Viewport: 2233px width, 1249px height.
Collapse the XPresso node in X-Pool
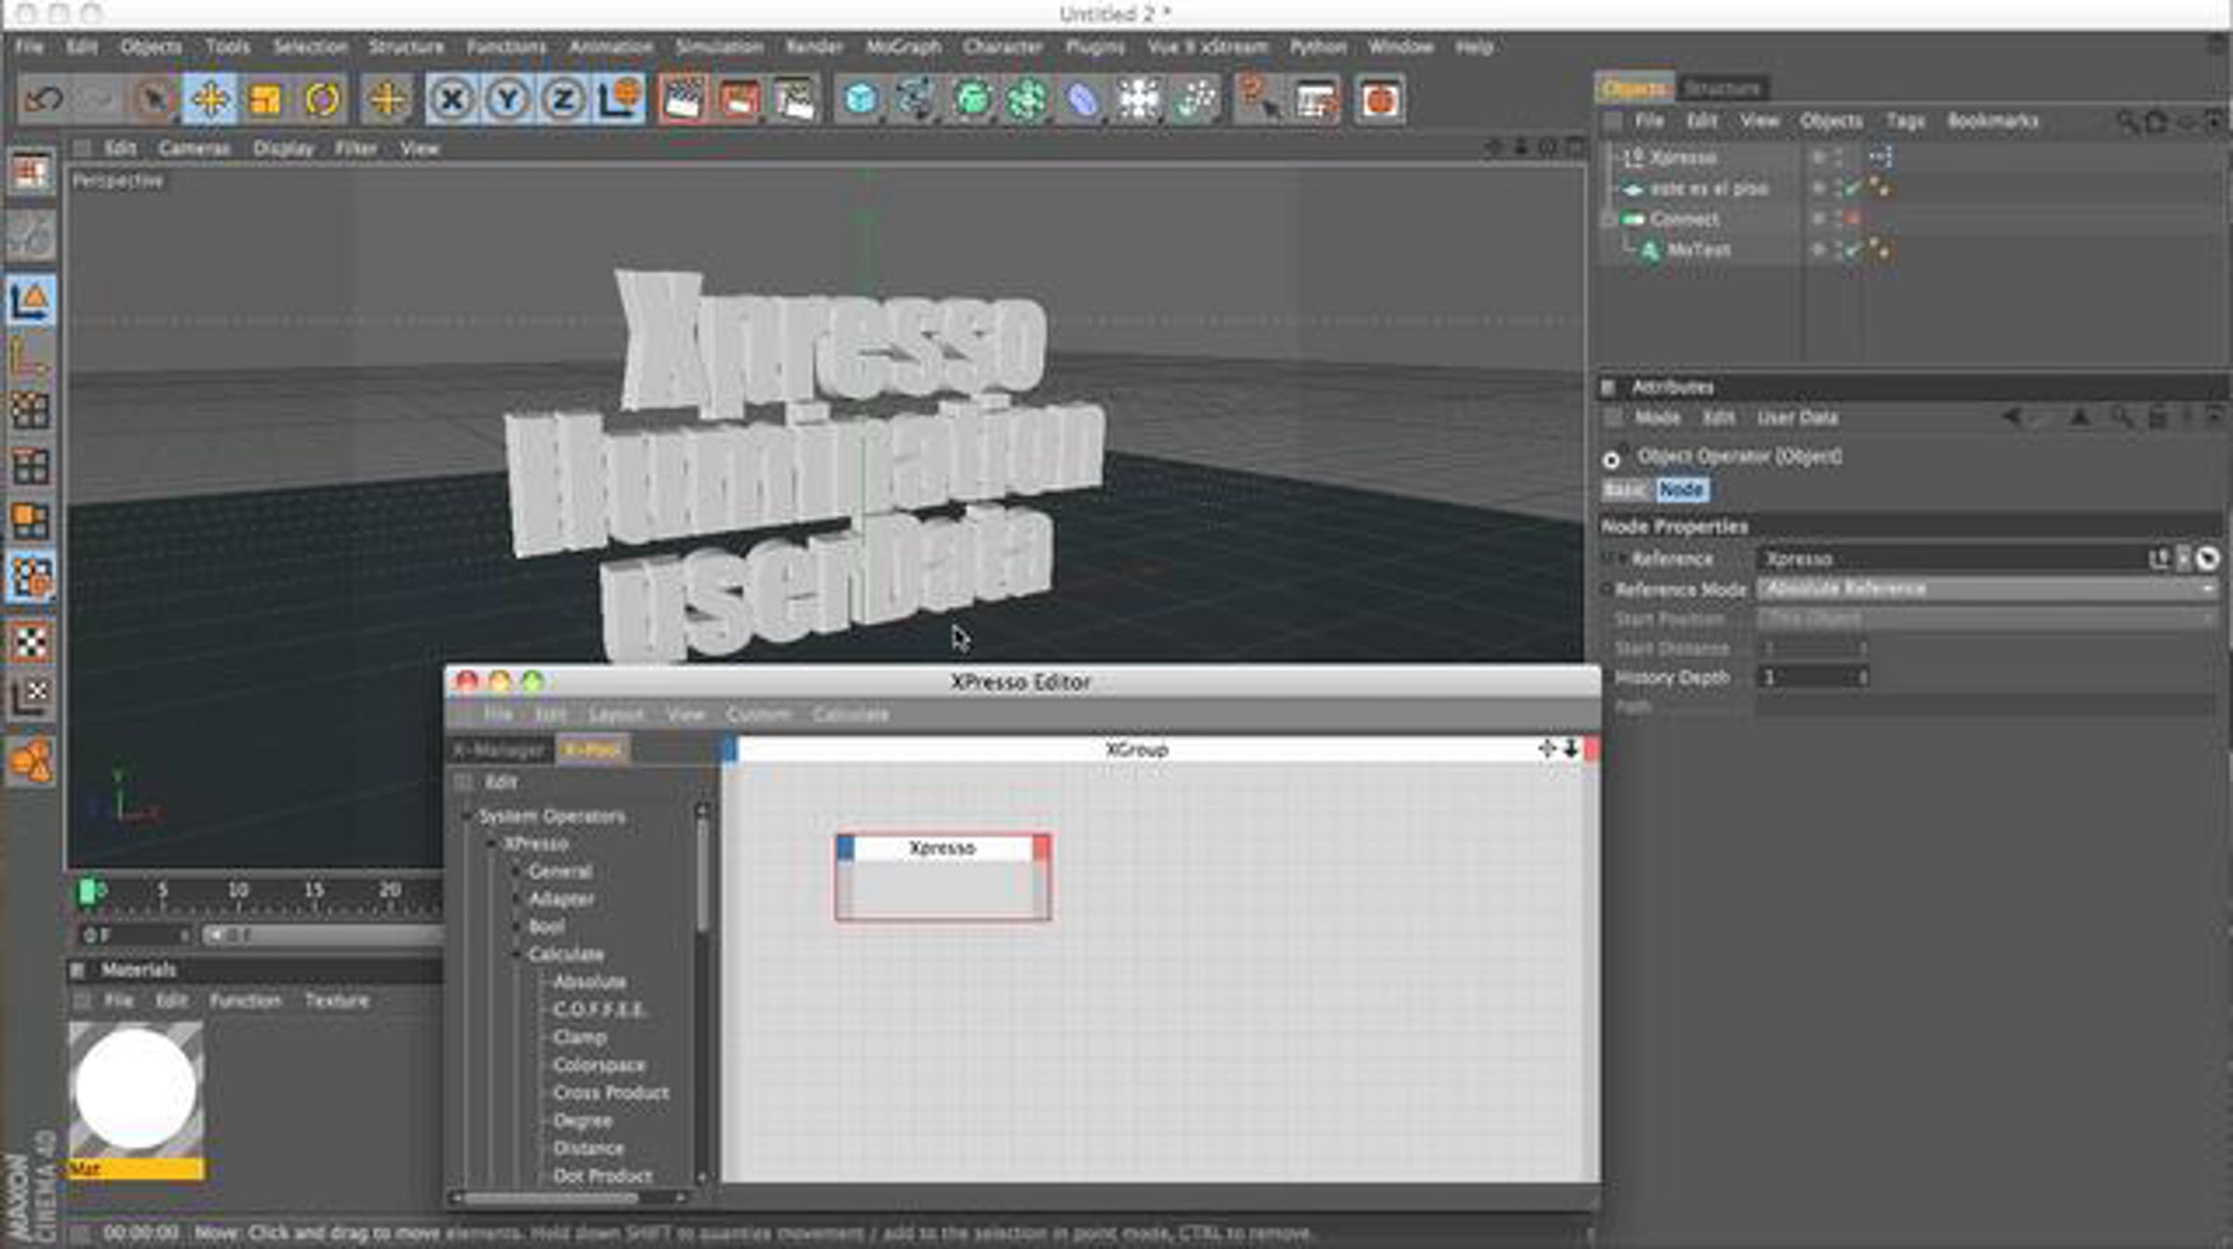tap(491, 844)
